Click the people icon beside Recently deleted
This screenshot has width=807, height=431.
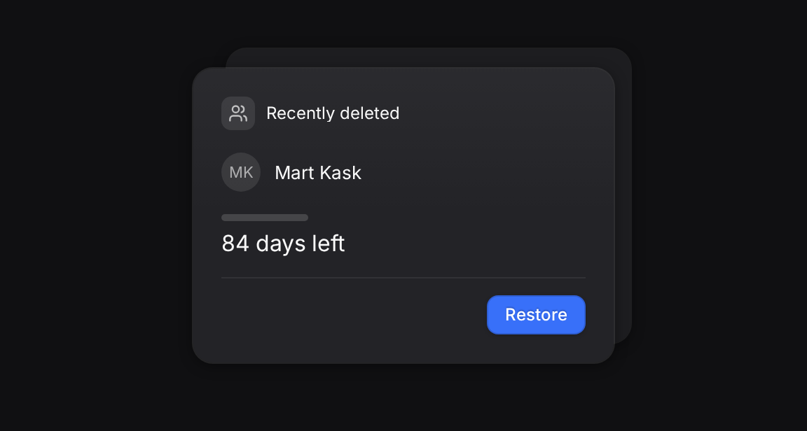[x=238, y=113]
